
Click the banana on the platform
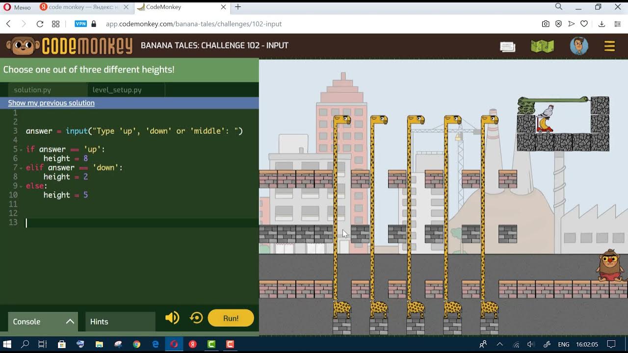tap(545, 124)
